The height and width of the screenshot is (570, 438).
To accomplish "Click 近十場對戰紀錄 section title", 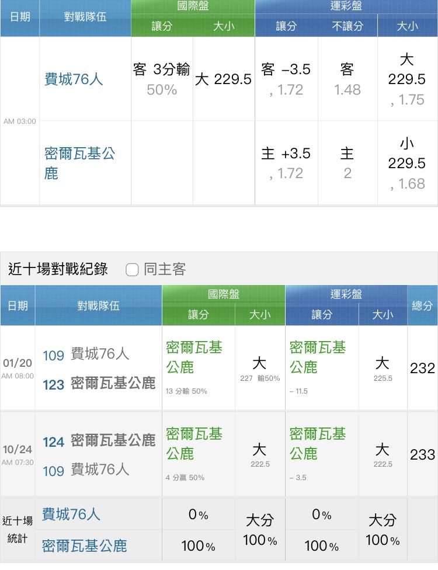I will (58, 269).
